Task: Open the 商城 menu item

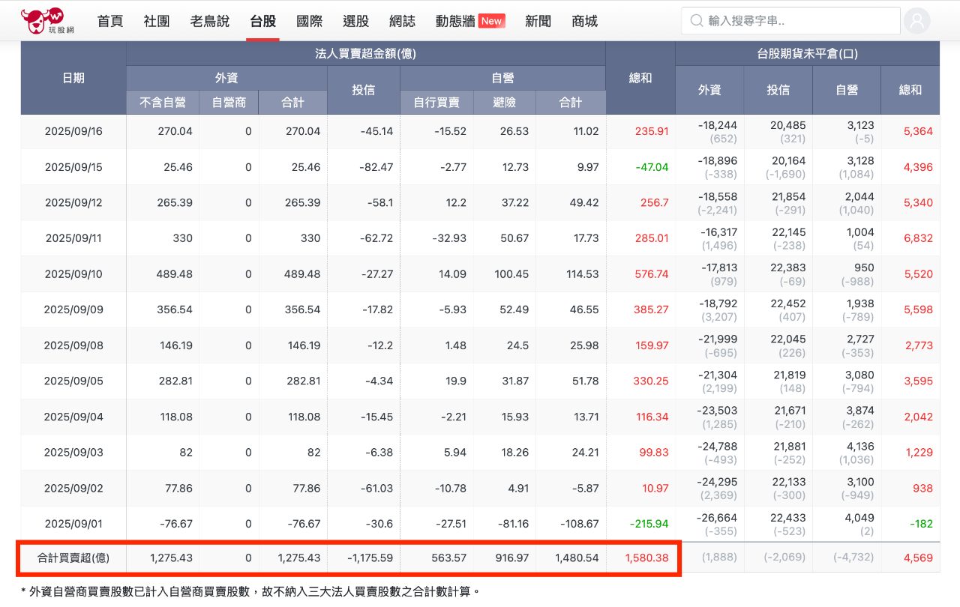Action: point(584,21)
